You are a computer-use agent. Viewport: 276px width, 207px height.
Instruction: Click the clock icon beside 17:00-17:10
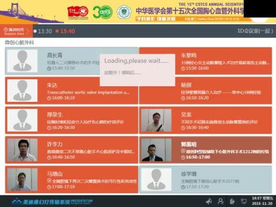click(49, 187)
